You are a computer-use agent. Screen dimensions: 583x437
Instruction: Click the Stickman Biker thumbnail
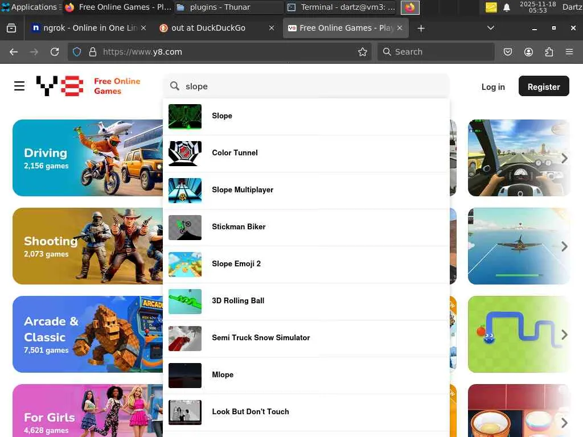(185, 228)
